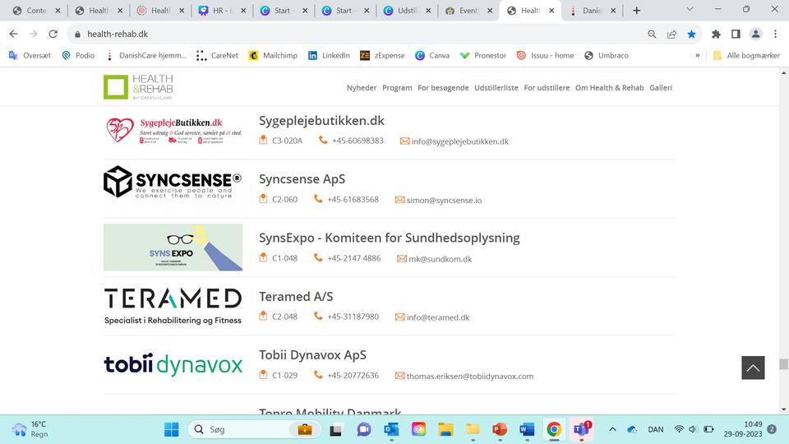Open Word from the taskbar
The width and height of the screenshot is (789, 444).
point(527,429)
